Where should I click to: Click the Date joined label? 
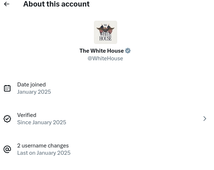point(32,85)
